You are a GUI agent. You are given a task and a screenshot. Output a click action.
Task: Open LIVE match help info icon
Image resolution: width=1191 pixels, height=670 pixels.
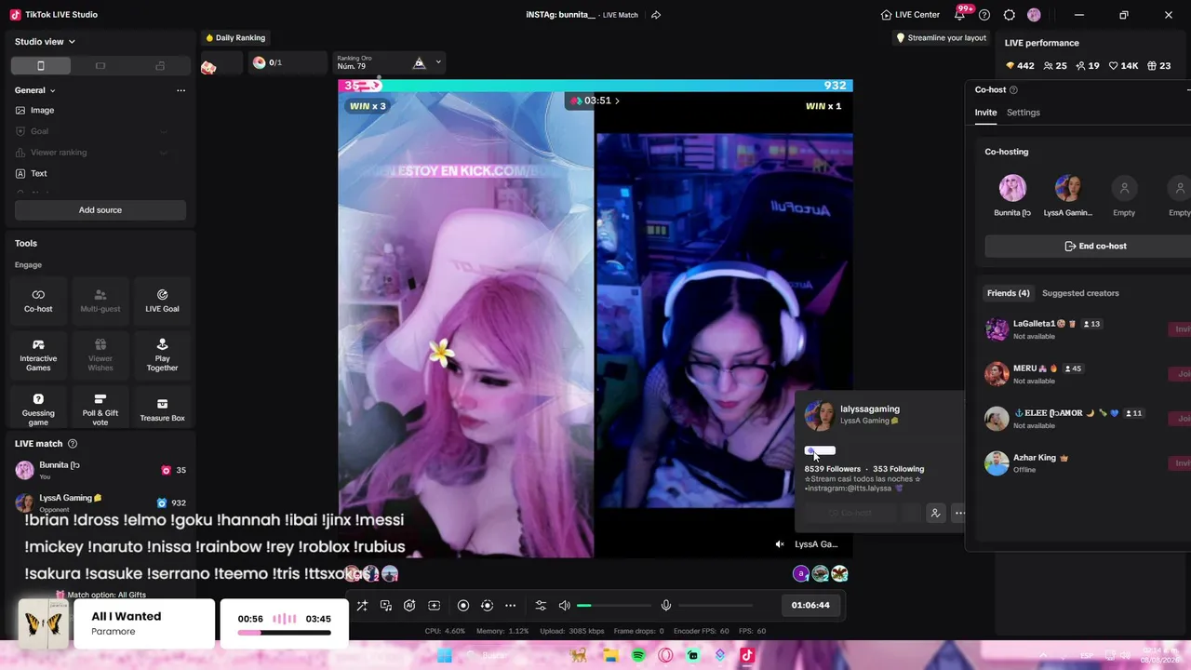[73, 444]
